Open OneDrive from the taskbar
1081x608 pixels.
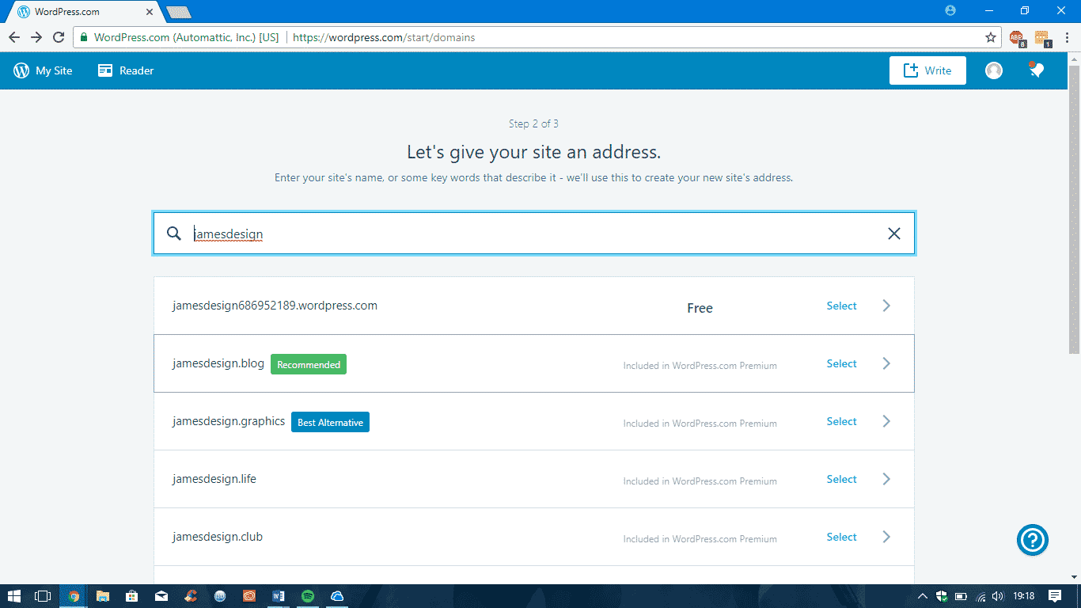pyautogui.click(x=337, y=596)
